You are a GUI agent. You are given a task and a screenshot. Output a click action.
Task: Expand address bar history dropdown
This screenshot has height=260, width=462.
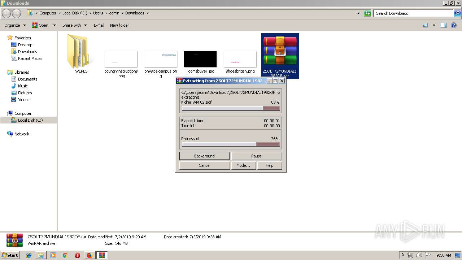tap(358, 13)
